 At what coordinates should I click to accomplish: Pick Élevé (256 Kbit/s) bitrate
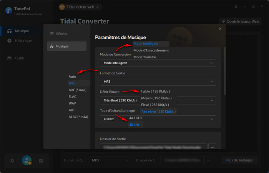pos(155,105)
